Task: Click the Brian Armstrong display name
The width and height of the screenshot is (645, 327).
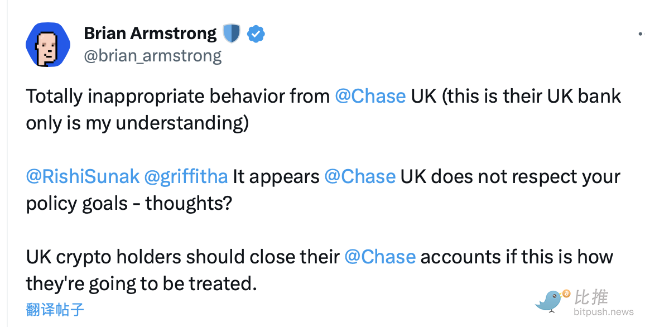Action: (x=150, y=33)
